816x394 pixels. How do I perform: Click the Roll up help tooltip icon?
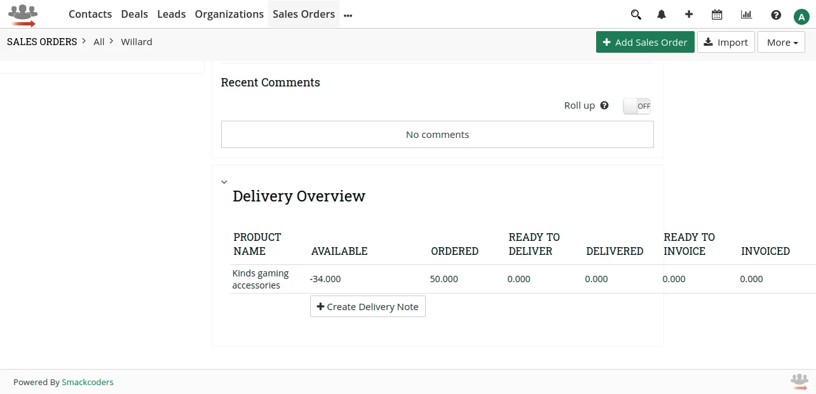click(x=604, y=105)
